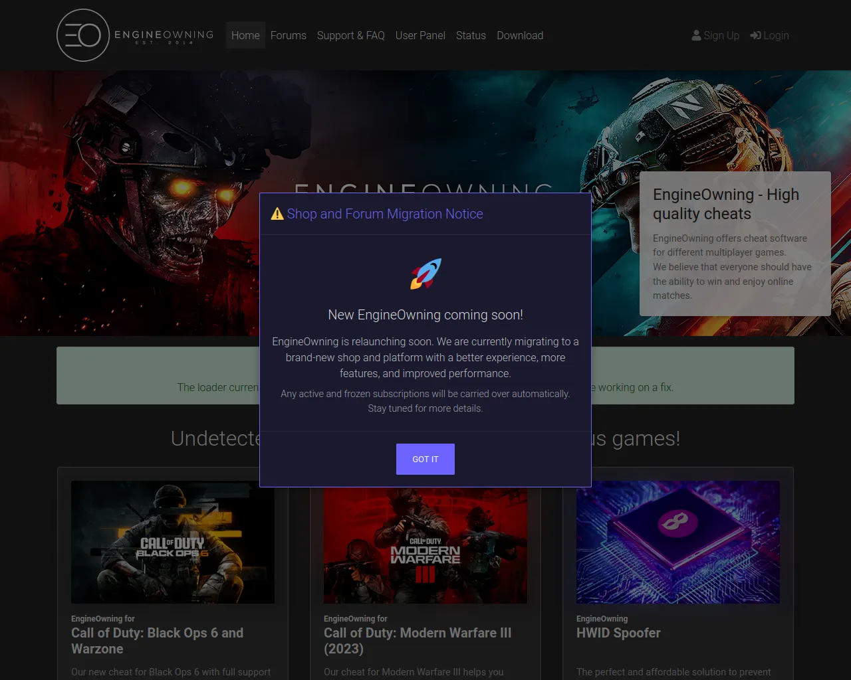Screen dimensions: 851x680
Task: Click the 'Shop and Forum Migration Notice' heading
Action: [385, 214]
